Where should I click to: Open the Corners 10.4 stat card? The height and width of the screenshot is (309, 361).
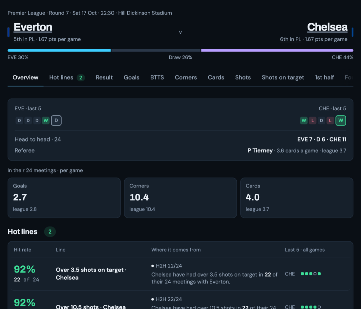pos(180,198)
